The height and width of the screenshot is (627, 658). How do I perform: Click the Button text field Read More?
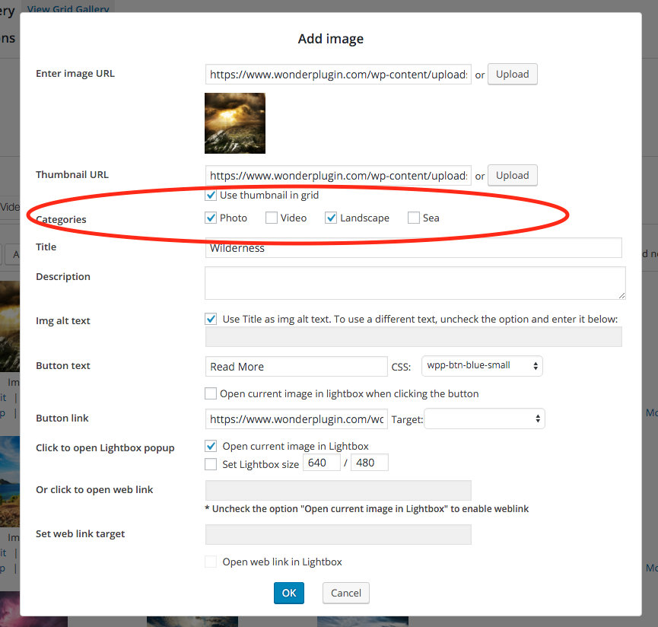point(296,367)
